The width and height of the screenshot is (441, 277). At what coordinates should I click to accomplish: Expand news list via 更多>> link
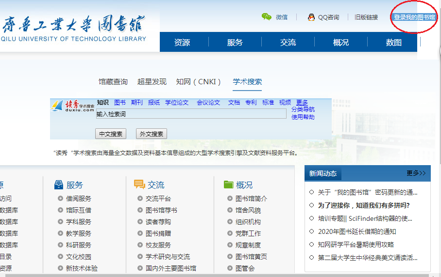pos(416,173)
